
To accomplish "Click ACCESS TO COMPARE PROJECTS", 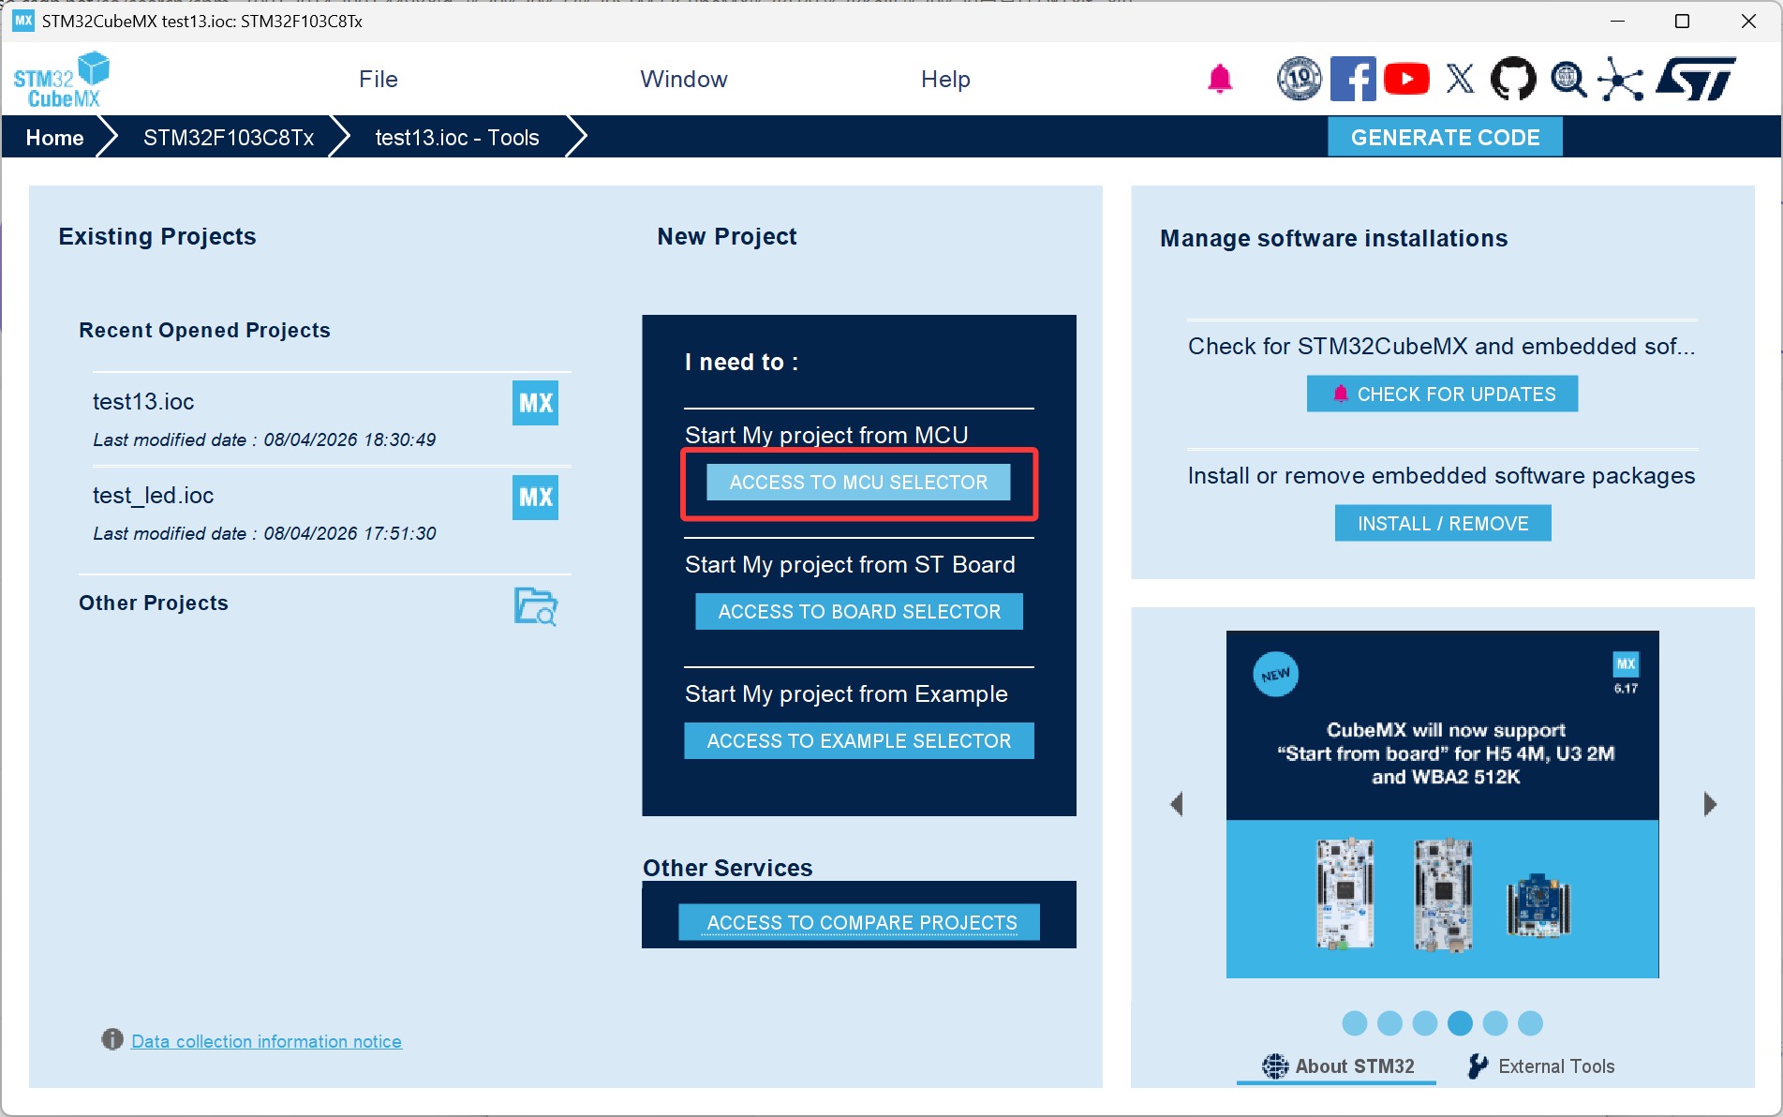I will (x=859, y=923).
